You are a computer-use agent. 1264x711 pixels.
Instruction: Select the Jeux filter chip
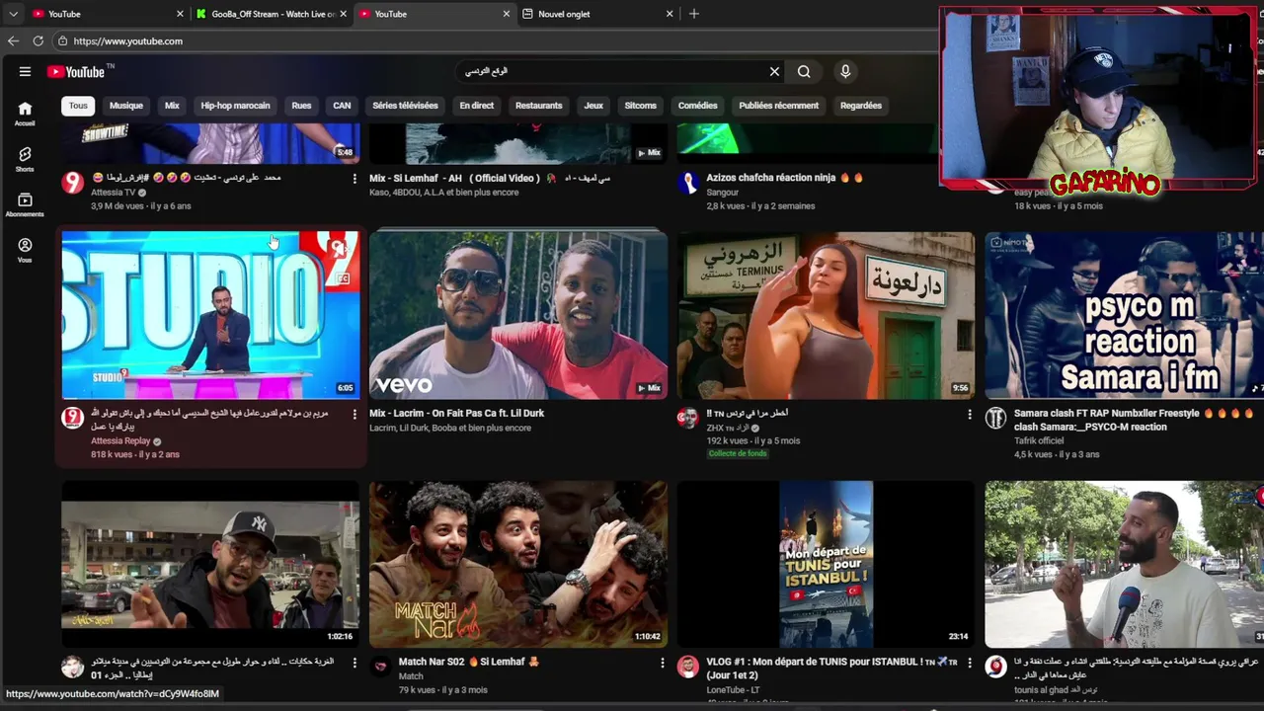[x=593, y=106]
